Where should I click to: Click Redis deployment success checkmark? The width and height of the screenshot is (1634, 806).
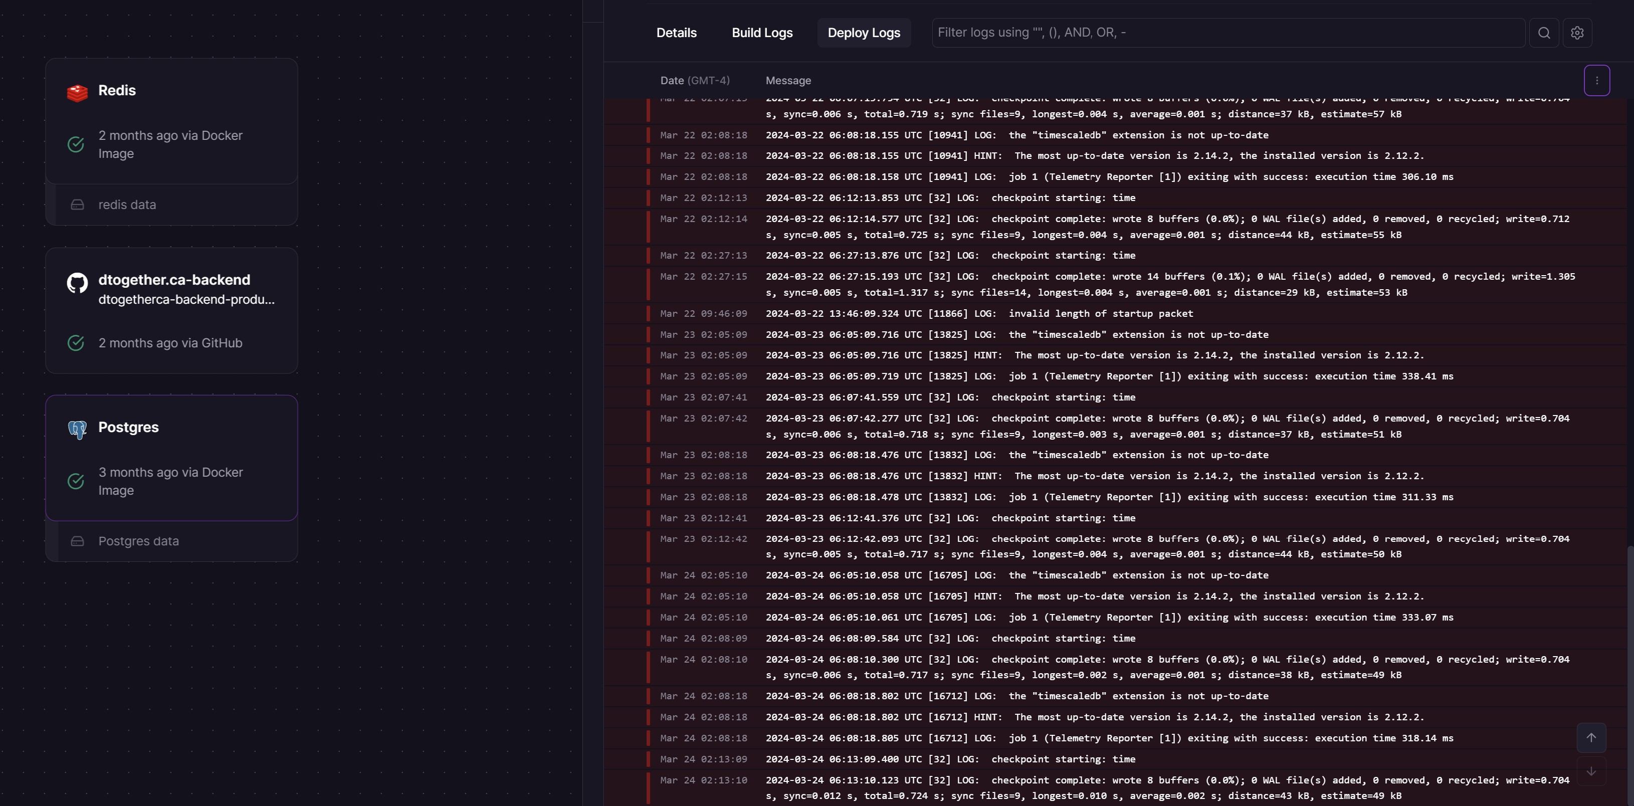[76, 144]
